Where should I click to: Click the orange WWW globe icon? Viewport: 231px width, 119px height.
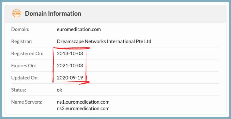17,13
